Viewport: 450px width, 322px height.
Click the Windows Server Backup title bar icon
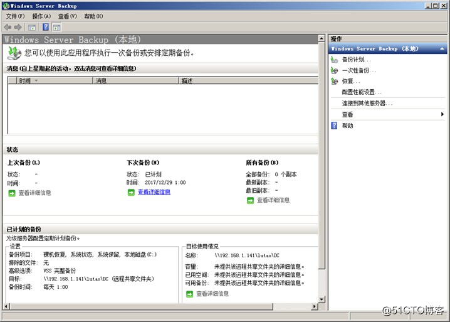click(x=6, y=6)
